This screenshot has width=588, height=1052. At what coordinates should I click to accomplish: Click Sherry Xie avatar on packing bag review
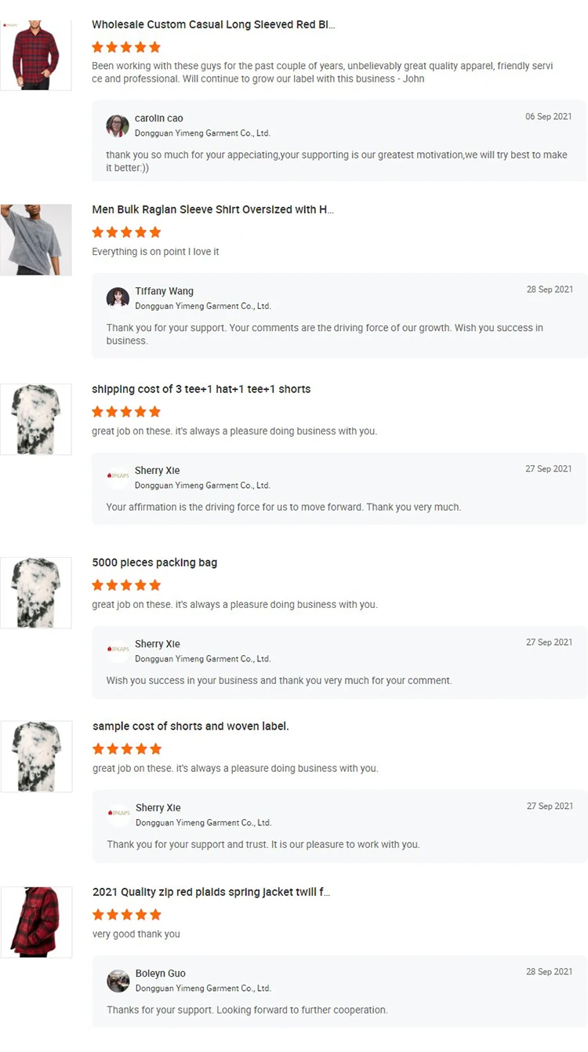(x=118, y=650)
